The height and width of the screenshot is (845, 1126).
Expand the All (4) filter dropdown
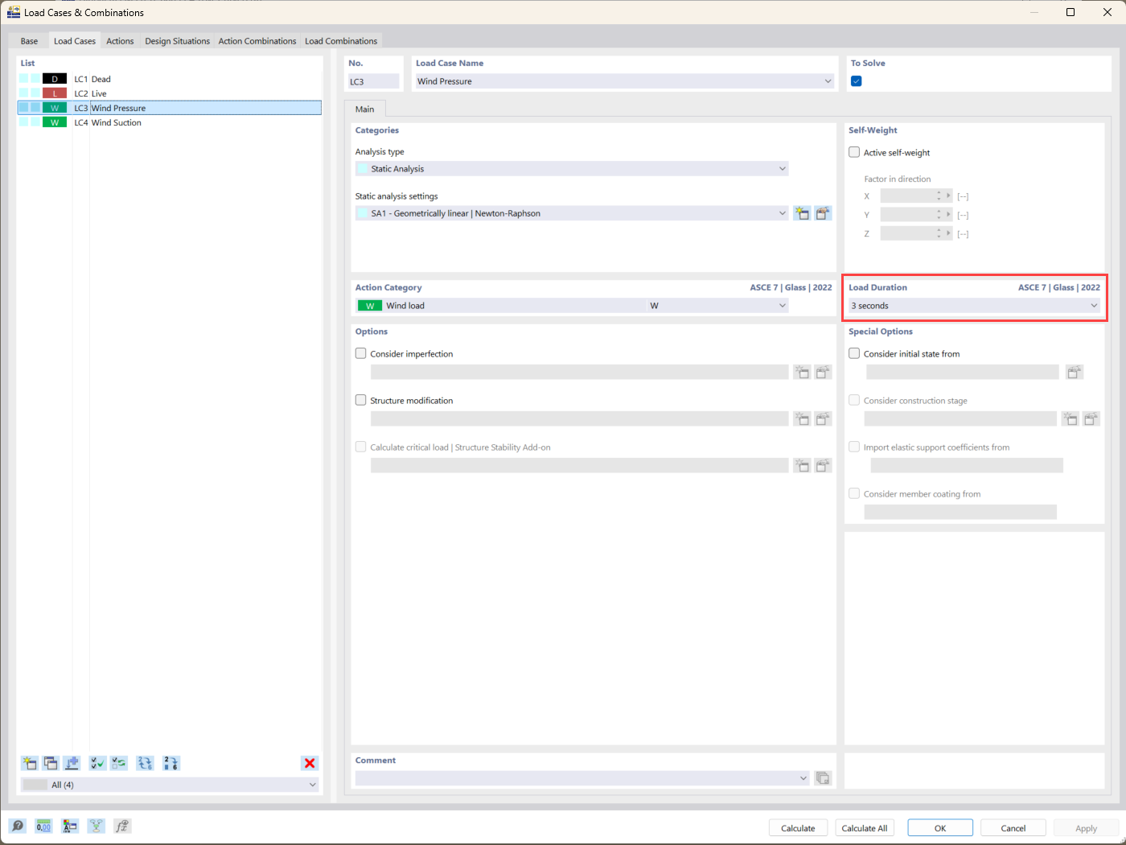[x=313, y=784]
